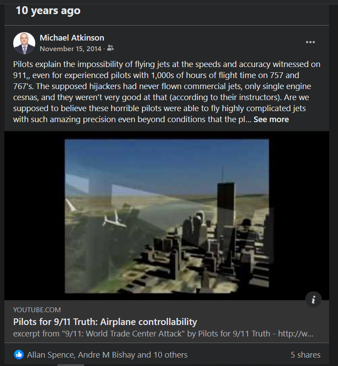Screen dimensions: 338x366
Task: Click the blue thumbs-up reaction icon
Action: coord(19,355)
